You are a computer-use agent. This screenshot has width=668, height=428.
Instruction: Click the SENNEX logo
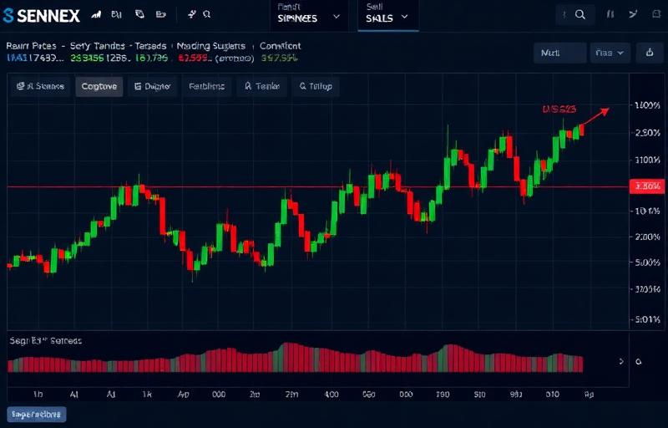(x=41, y=16)
